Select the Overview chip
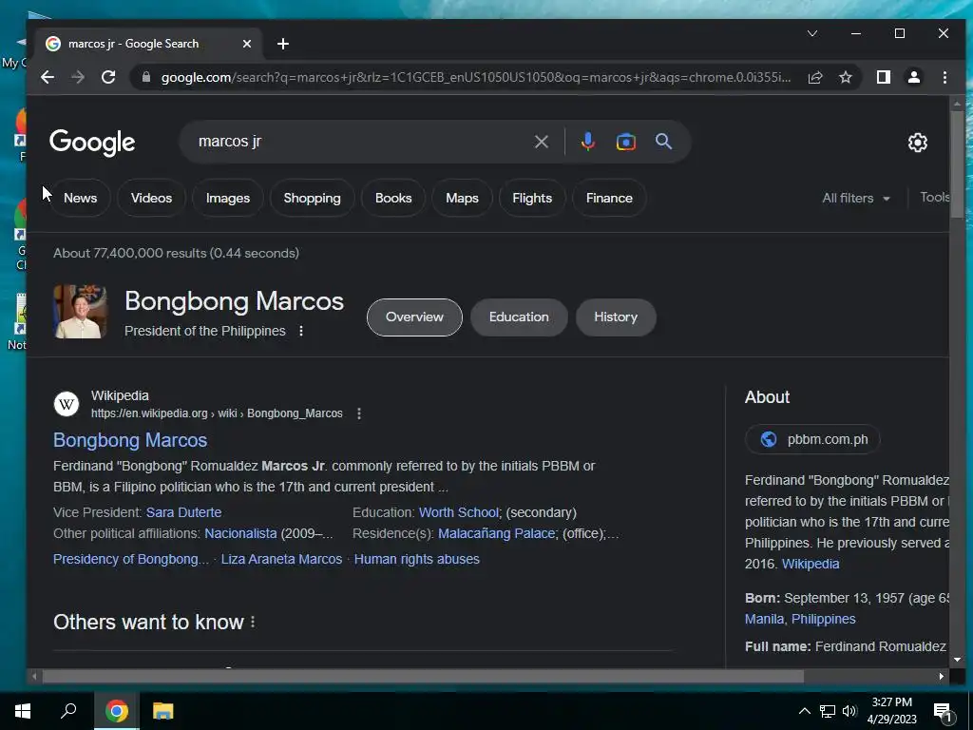The width and height of the screenshot is (973, 730). click(x=414, y=317)
